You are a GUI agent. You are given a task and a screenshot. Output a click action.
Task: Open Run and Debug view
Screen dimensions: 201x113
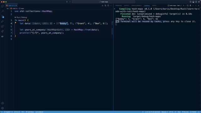3,21
